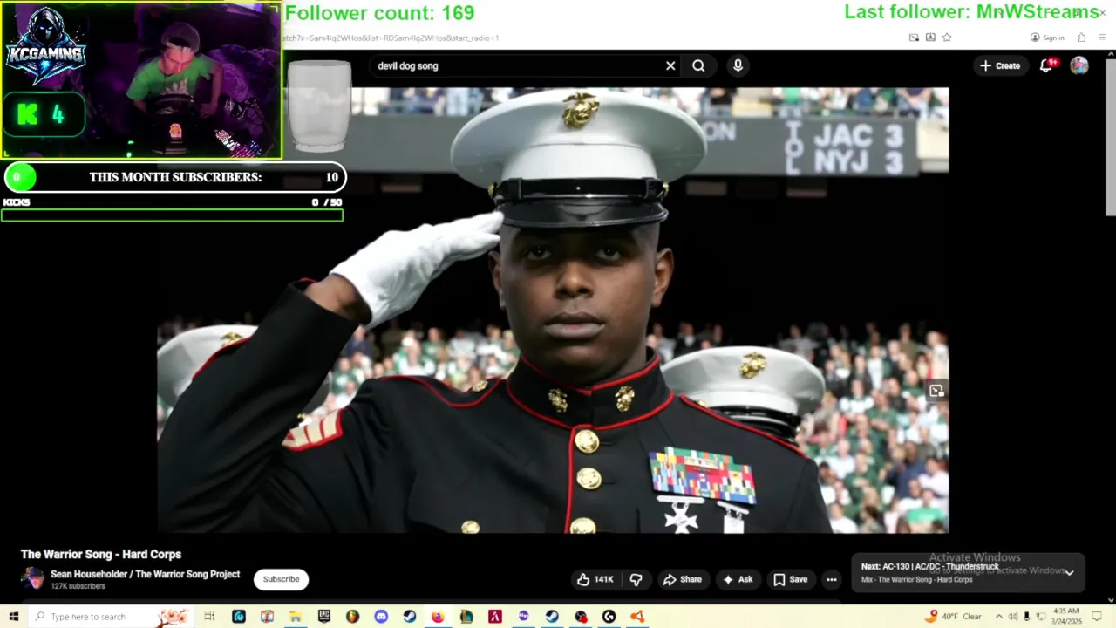Open Firefox from the taskbar

tap(438, 617)
